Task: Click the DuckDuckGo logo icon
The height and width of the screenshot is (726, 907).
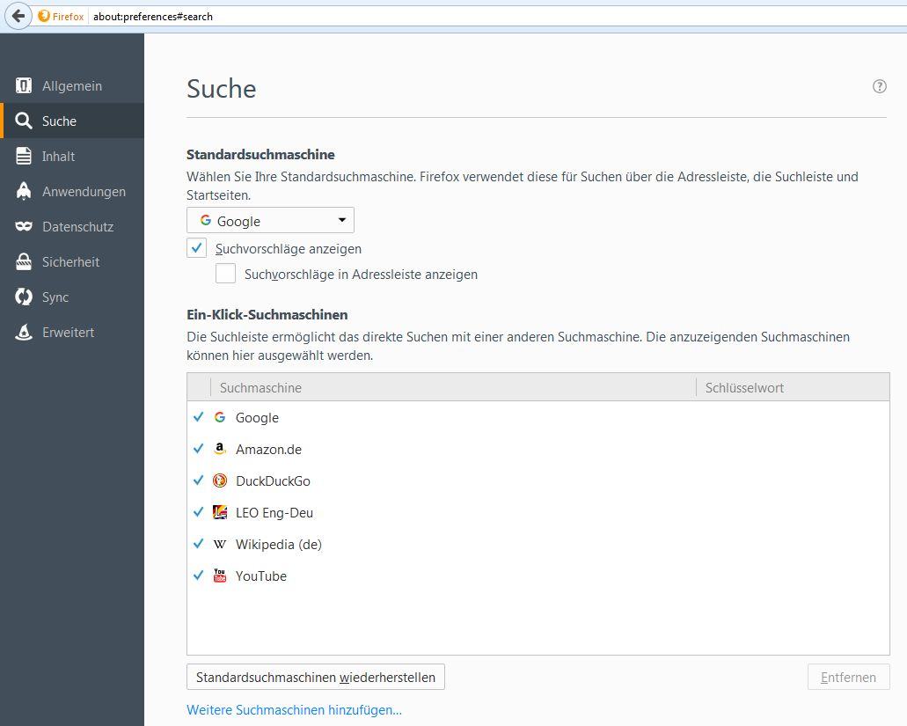Action: tap(220, 480)
